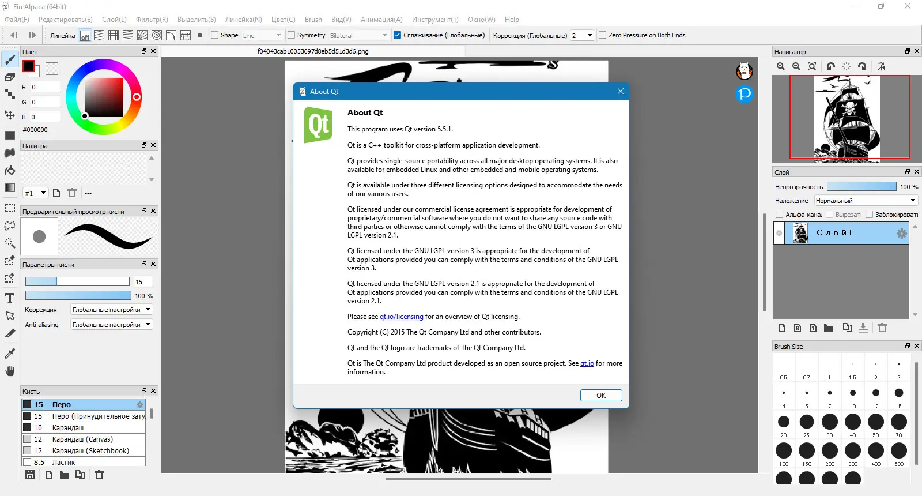Open settings gear for Слой1 layer

(x=901, y=233)
